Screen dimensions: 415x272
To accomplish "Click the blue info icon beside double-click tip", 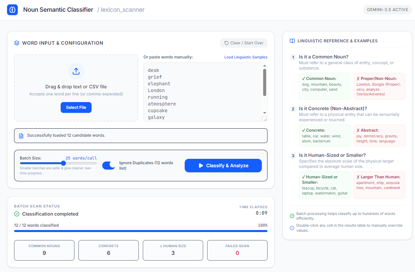I will (x=292, y=228).
